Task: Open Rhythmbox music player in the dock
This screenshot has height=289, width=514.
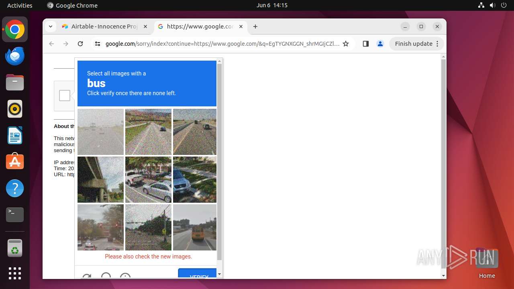Action: click(15, 109)
